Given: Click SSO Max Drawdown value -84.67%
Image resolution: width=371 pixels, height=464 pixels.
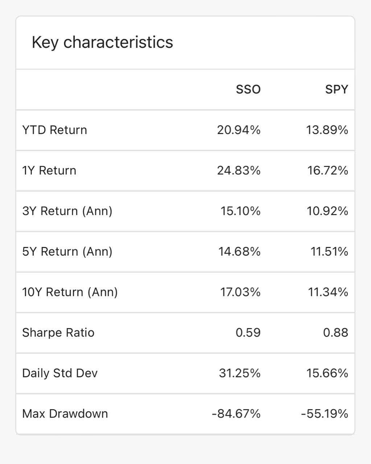Looking at the screenshot, I should pos(236,414).
